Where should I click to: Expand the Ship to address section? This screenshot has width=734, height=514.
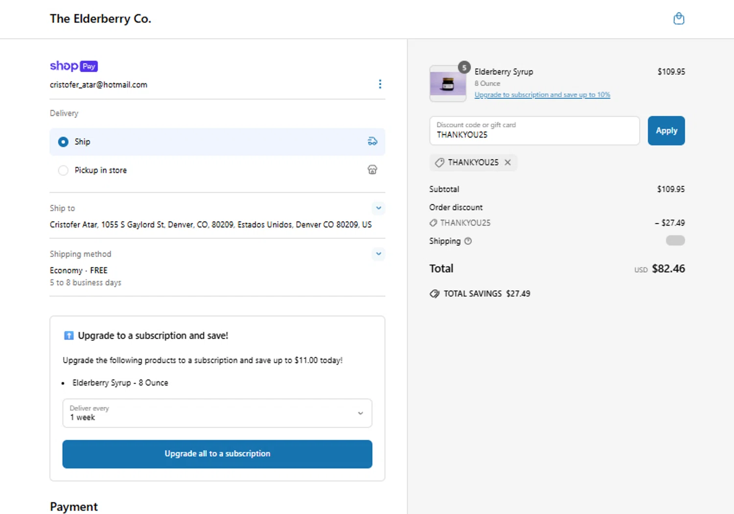tap(378, 208)
